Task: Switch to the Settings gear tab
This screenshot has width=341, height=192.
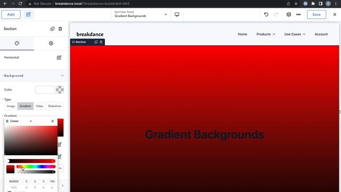Action: [x=51, y=43]
